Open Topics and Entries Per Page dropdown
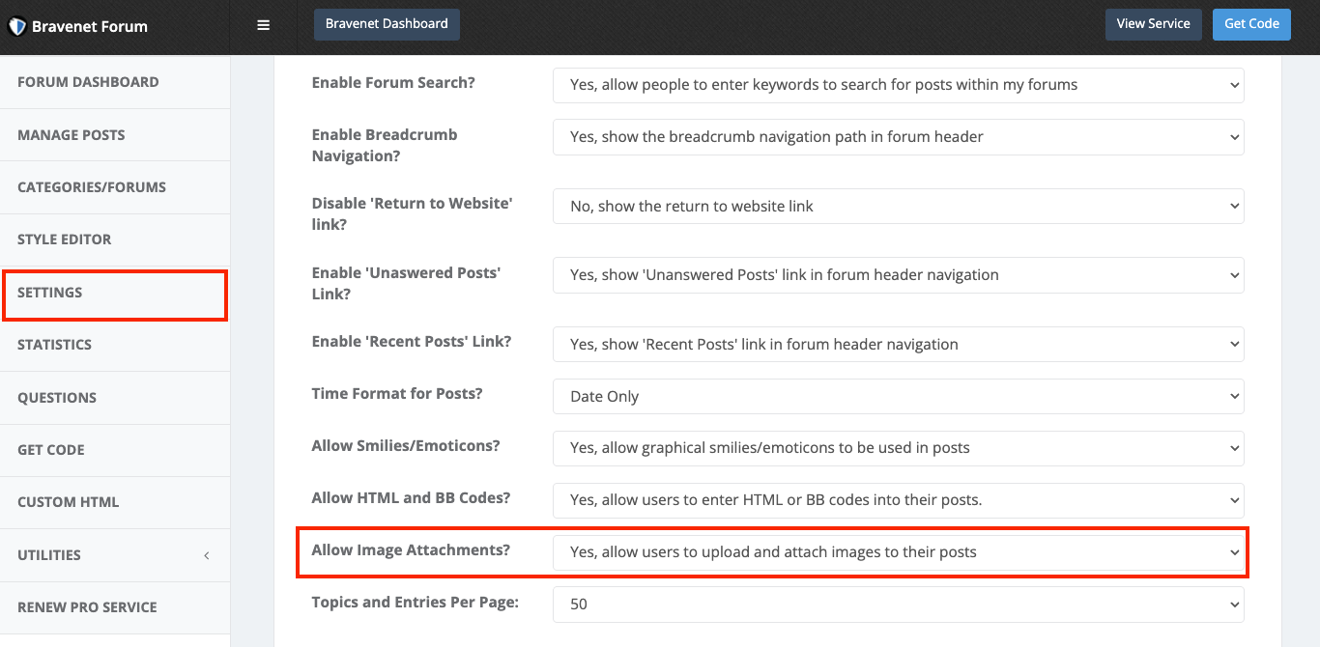 pyautogui.click(x=898, y=605)
